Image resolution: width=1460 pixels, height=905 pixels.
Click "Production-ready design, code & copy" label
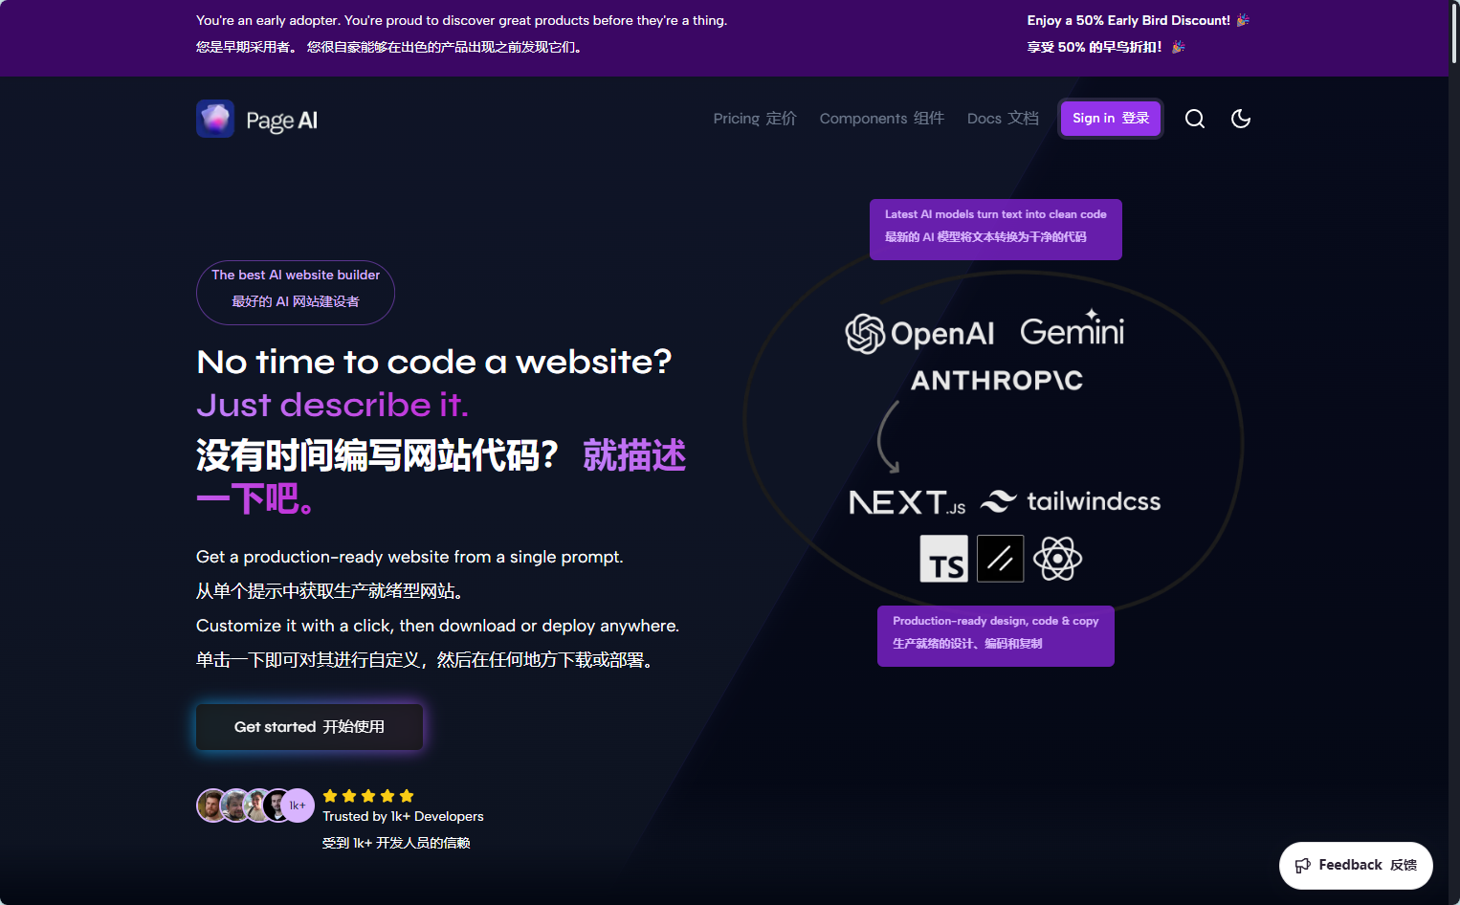click(x=996, y=636)
